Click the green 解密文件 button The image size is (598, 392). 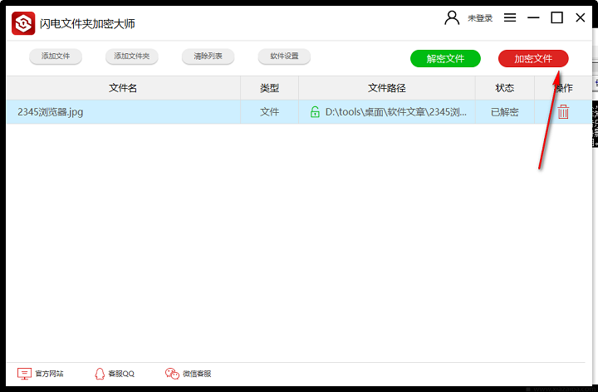click(445, 59)
